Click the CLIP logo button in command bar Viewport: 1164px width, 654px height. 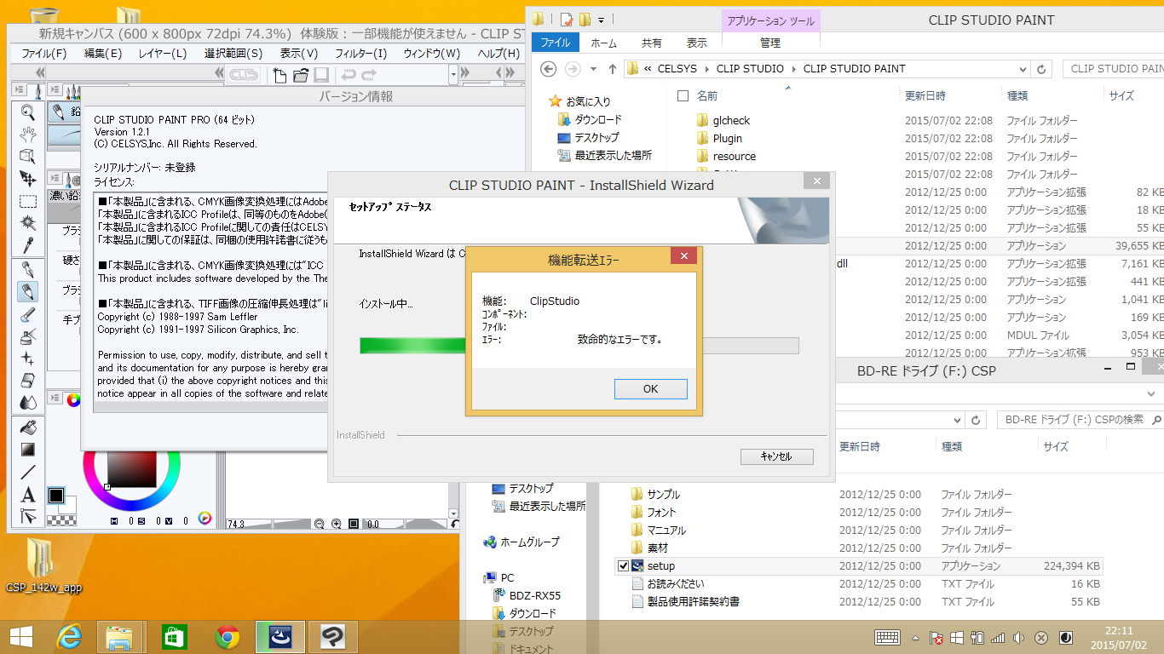pyautogui.click(x=245, y=76)
